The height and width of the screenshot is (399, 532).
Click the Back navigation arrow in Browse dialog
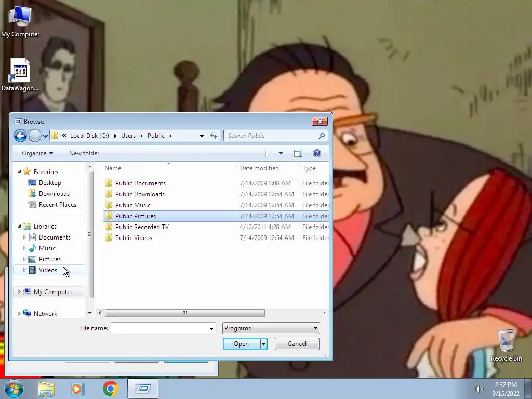[20, 136]
